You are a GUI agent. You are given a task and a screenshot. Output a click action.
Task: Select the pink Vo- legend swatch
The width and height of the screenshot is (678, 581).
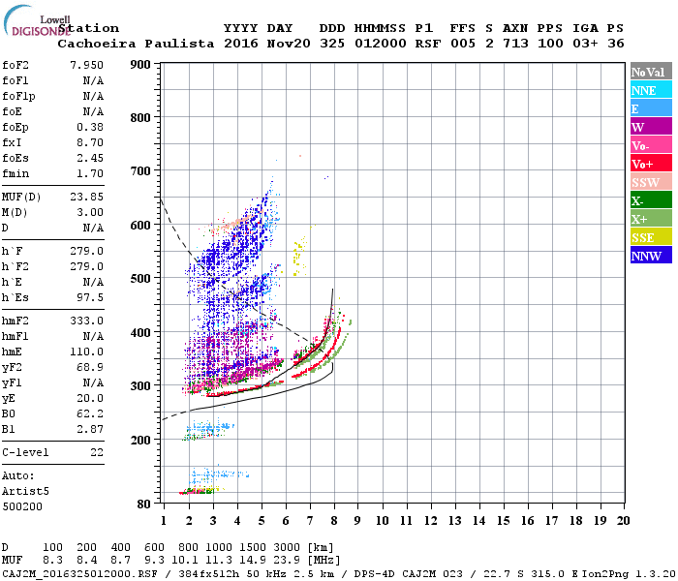[x=651, y=145]
